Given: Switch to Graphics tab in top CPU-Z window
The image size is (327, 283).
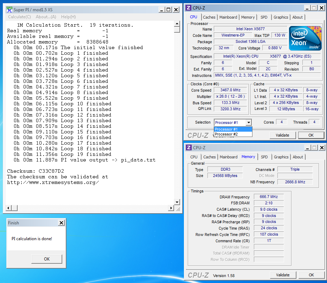Looking at the screenshot, I should coord(281,17).
